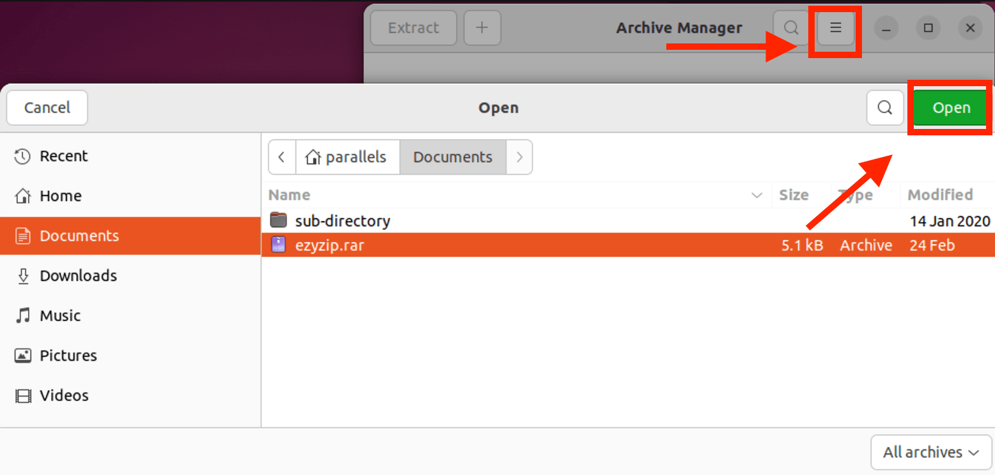Select the ezyzip.rar archive file

[x=330, y=245]
